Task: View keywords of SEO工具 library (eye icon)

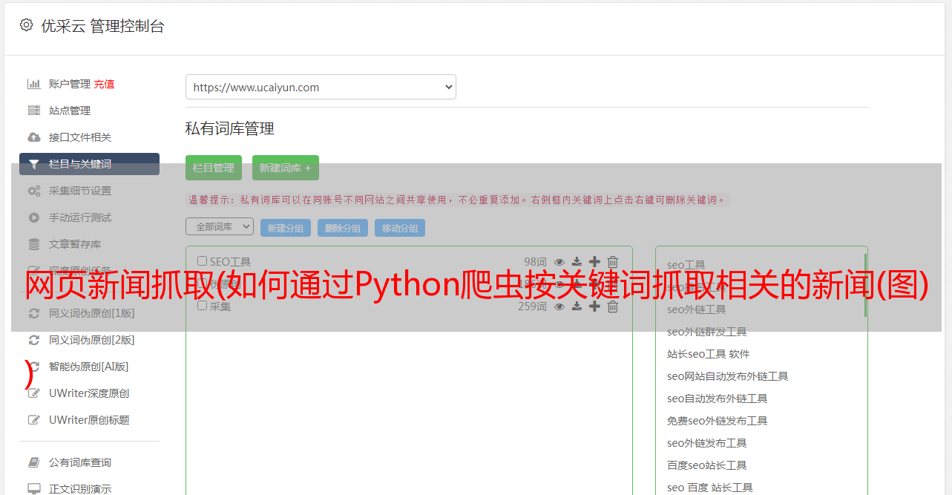Action: pos(559,262)
